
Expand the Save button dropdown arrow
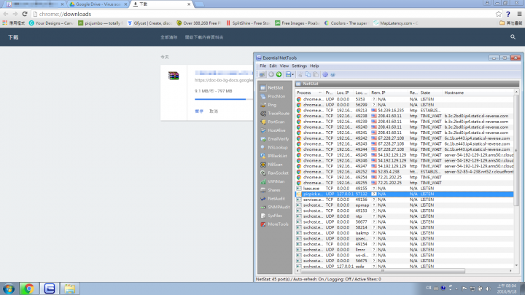click(292, 74)
